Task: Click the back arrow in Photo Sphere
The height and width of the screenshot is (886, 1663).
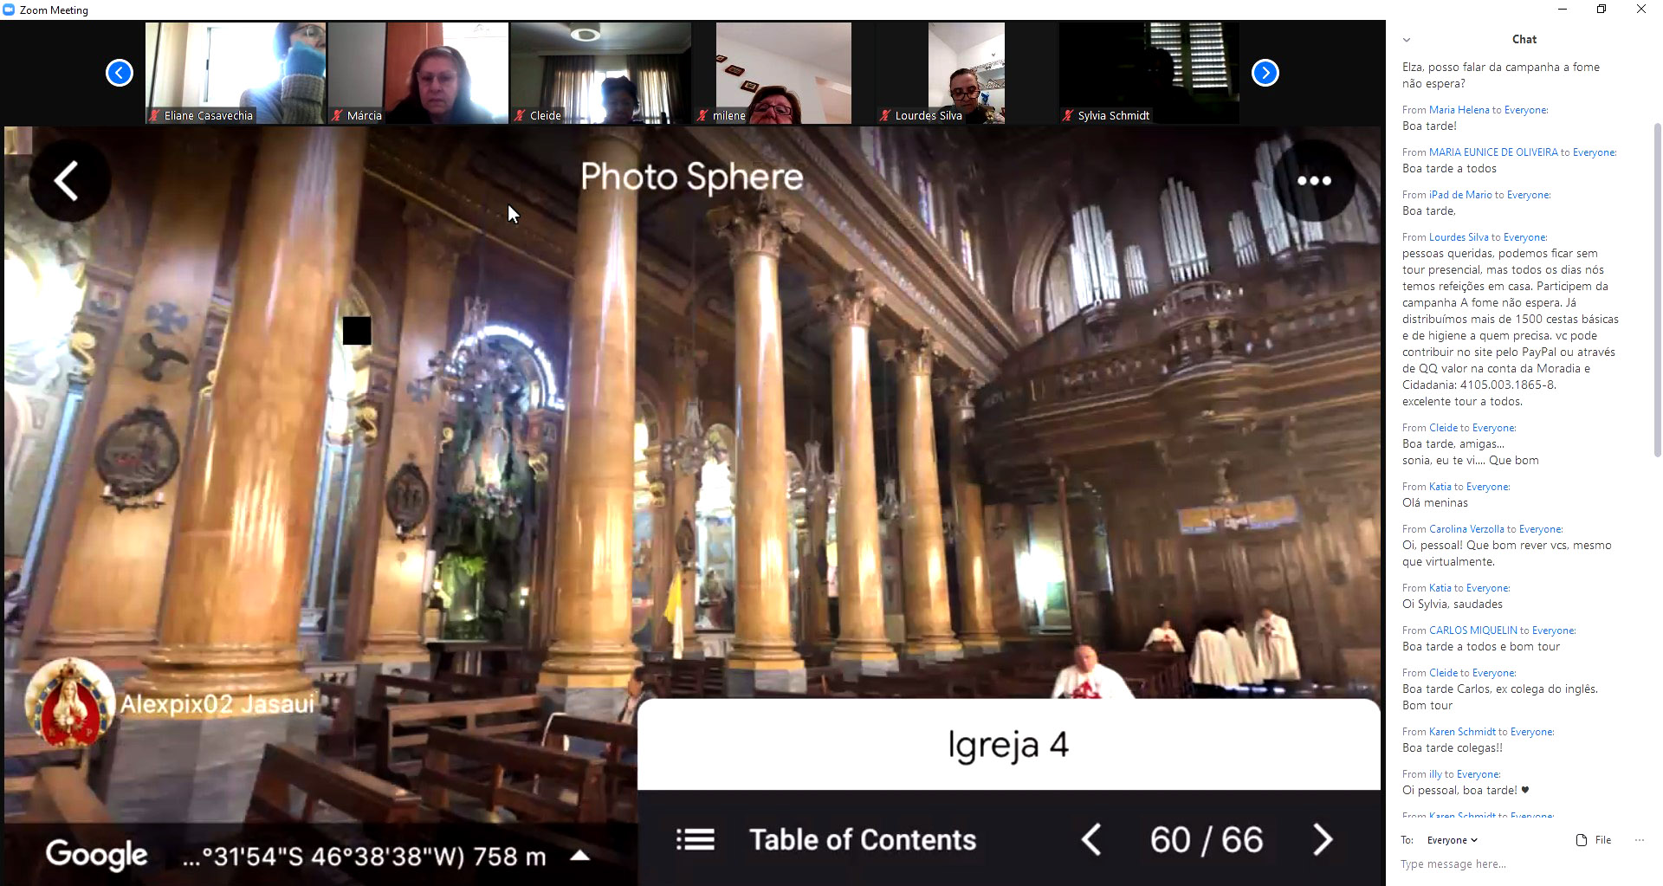Action: tap(68, 181)
